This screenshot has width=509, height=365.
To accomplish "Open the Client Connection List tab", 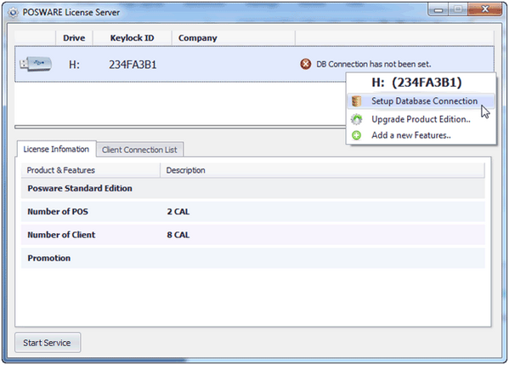I will pos(139,150).
